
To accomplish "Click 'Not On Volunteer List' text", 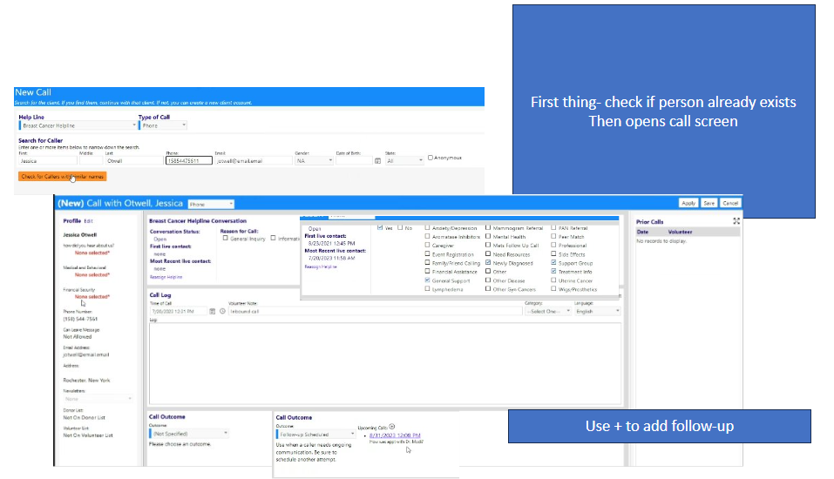I will pyautogui.click(x=88, y=435).
